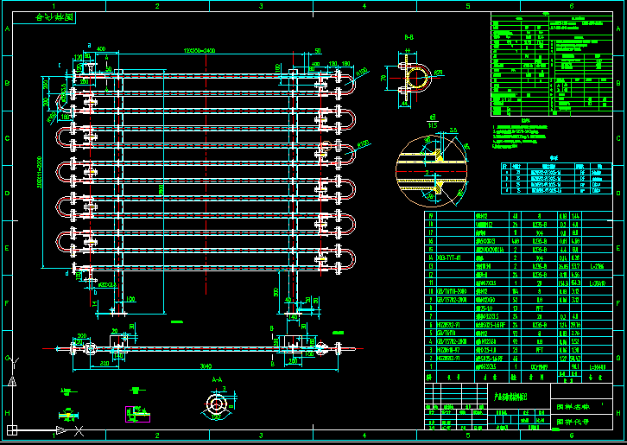Click the "图样代号" title block cell

[x=581, y=422]
